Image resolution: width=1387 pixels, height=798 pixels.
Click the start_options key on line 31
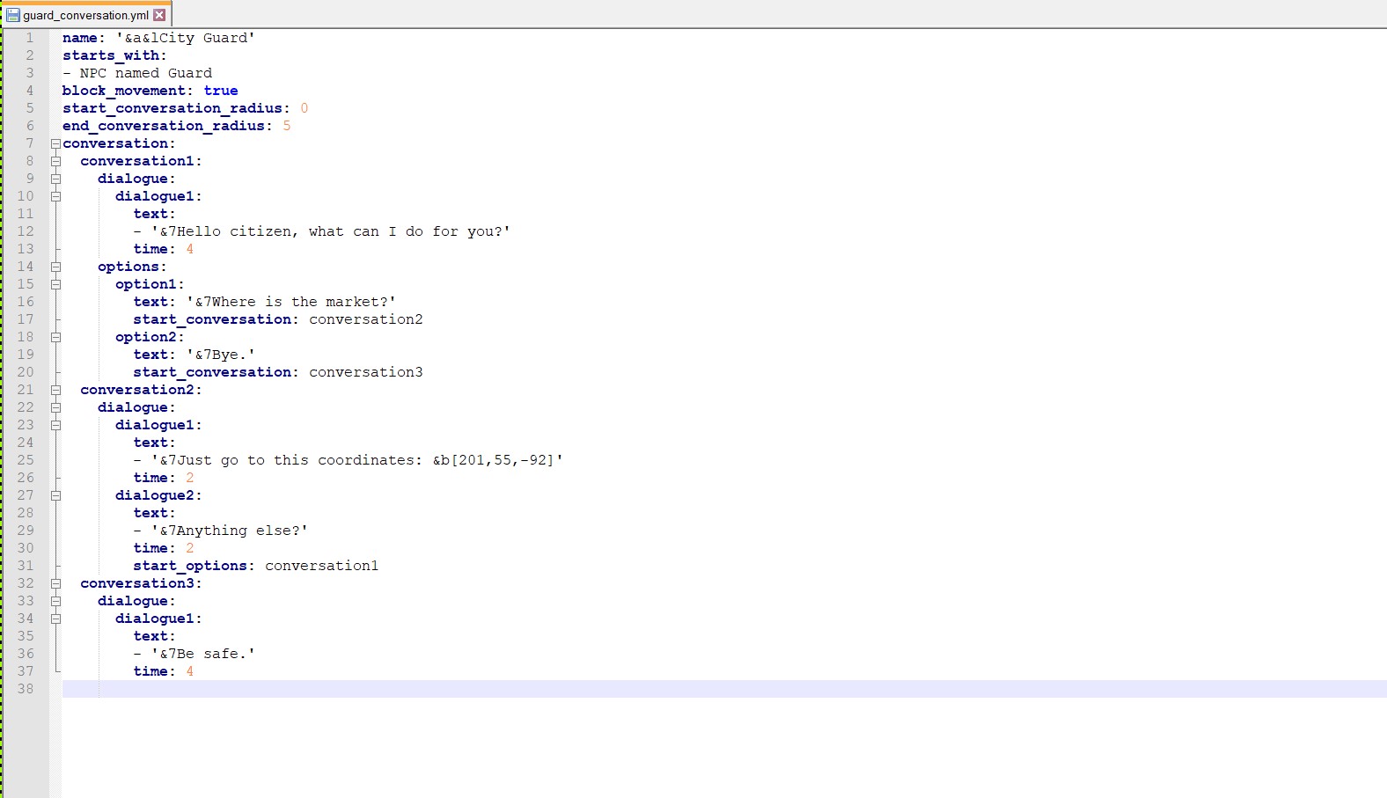point(189,566)
